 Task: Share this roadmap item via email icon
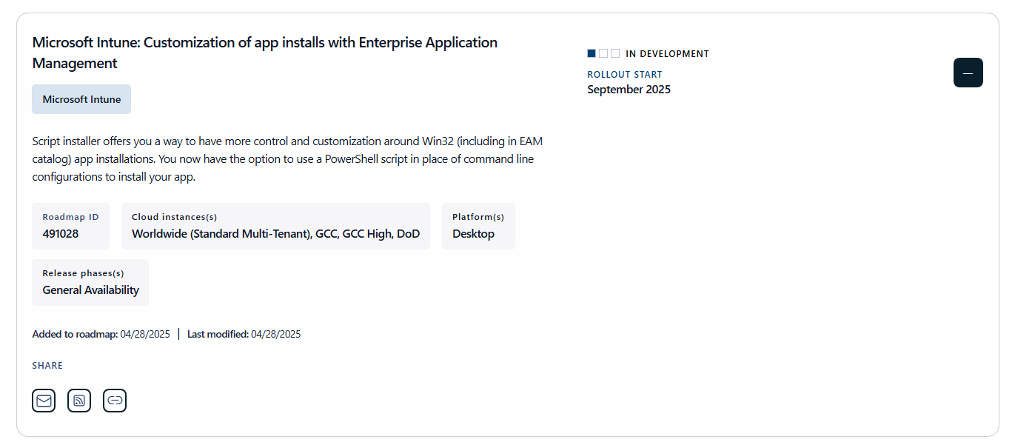pyautogui.click(x=44, y=401)
